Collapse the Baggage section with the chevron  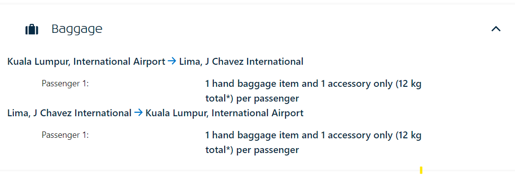tap(496, 29)
